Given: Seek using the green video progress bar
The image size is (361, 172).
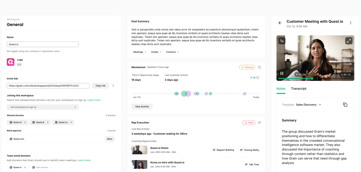Looking at the screenshot, I should click(x=315, y=78).
